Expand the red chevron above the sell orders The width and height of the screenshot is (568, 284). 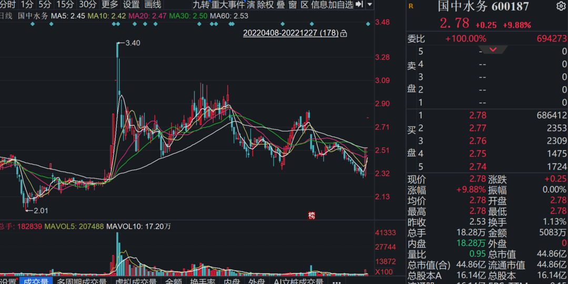[493, 49]
